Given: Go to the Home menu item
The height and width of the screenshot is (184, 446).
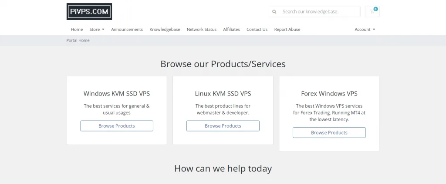Looking at the screenshot, I should 77,29.
